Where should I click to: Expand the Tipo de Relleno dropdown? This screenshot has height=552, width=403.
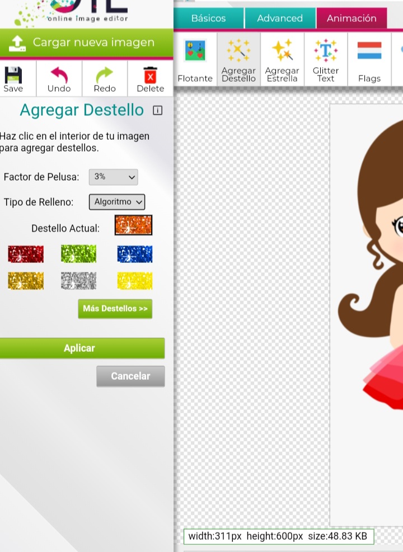click(116, 202)
